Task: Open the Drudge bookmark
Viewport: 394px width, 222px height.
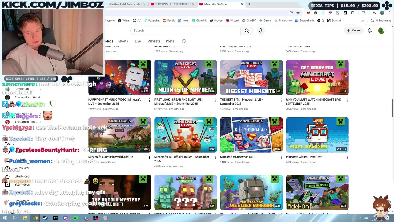Action: tap(216, 21)
